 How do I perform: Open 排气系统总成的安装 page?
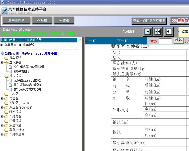27,89
